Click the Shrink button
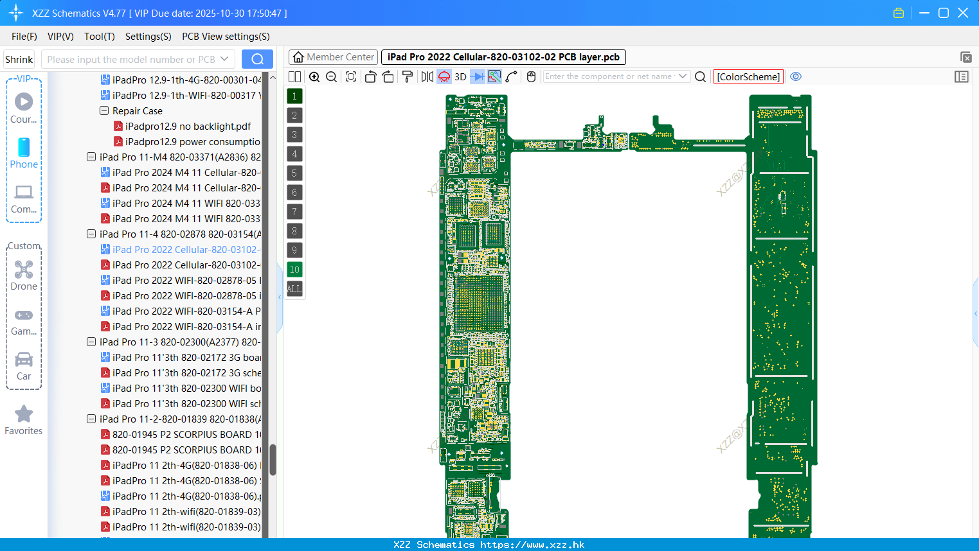Viewport: 979px width, 551px height. click(19, 59)
